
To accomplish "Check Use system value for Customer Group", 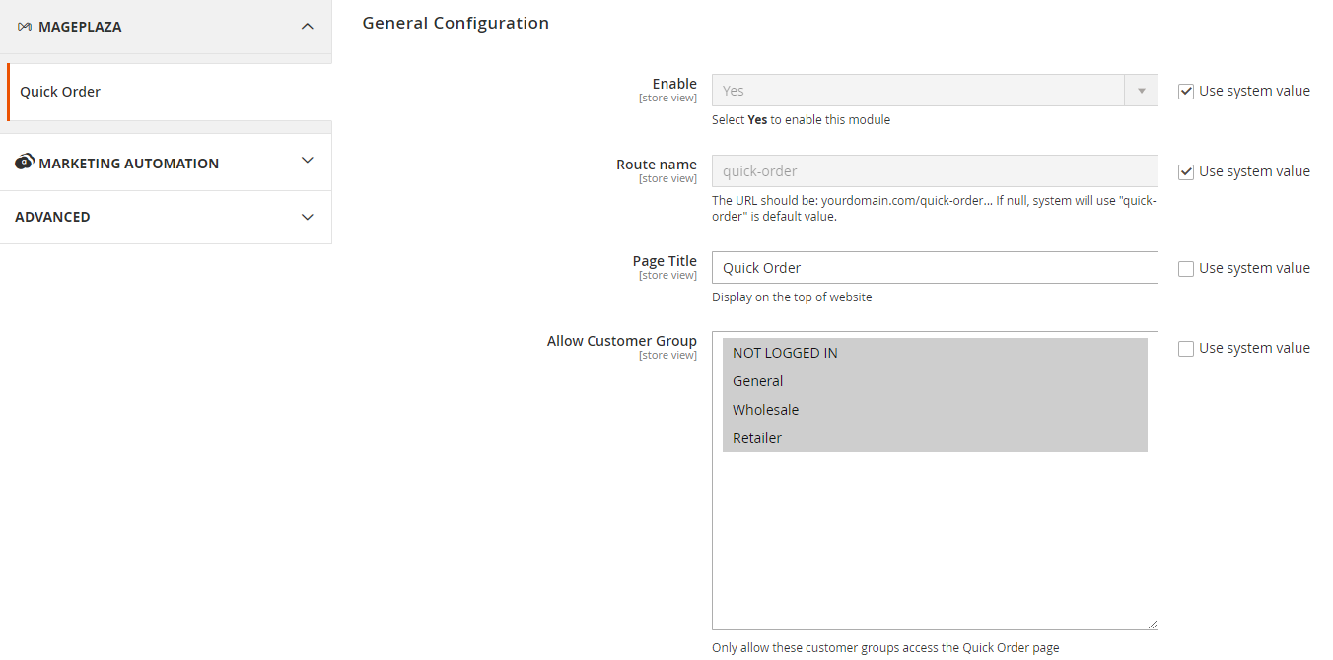I will point(1186,348).
